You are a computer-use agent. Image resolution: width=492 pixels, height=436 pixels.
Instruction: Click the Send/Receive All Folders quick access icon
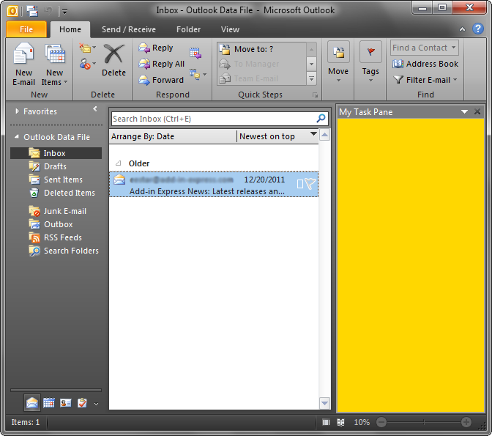pyautogui.click(x=32, y=11)
